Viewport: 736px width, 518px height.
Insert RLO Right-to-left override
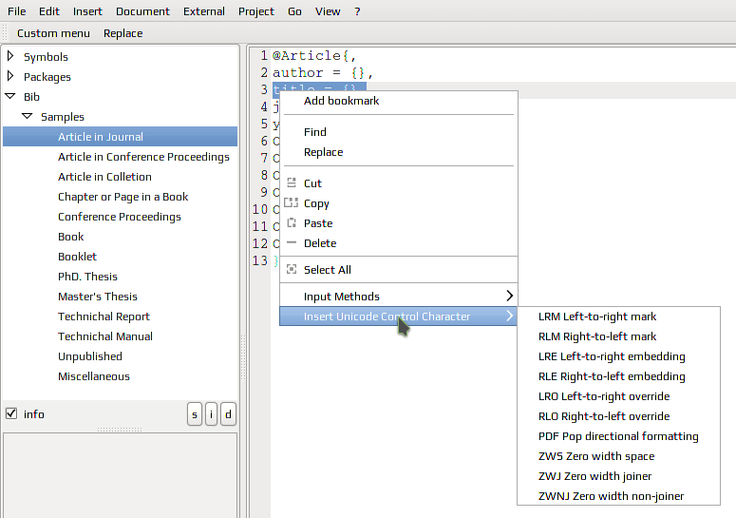coord(618,416)
